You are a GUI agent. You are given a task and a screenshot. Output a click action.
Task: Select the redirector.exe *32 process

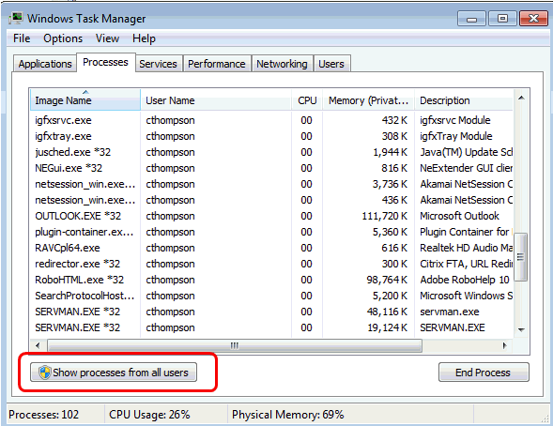(271, 264)
